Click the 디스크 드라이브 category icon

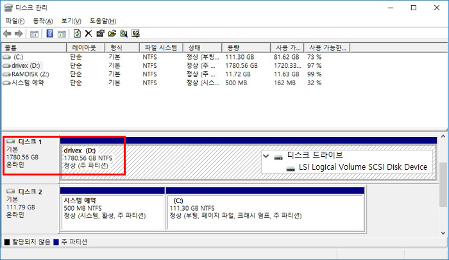pos(278,157)
